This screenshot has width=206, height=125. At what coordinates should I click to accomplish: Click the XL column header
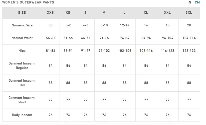pos(146,13)
